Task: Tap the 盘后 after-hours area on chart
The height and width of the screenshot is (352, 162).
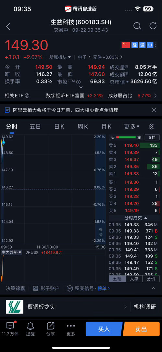Action: 100,189
